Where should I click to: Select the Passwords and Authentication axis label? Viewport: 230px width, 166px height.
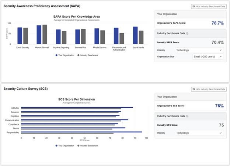[119, 48]
